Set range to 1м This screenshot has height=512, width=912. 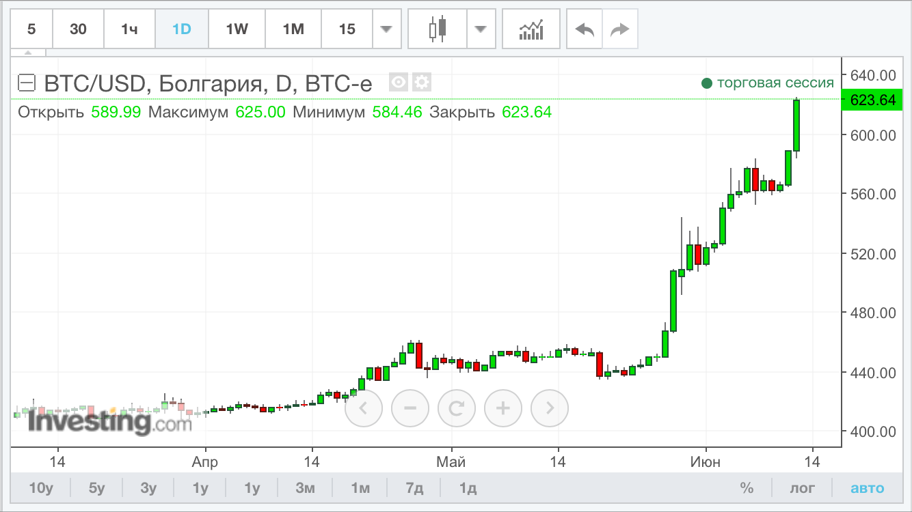[360, 488]
